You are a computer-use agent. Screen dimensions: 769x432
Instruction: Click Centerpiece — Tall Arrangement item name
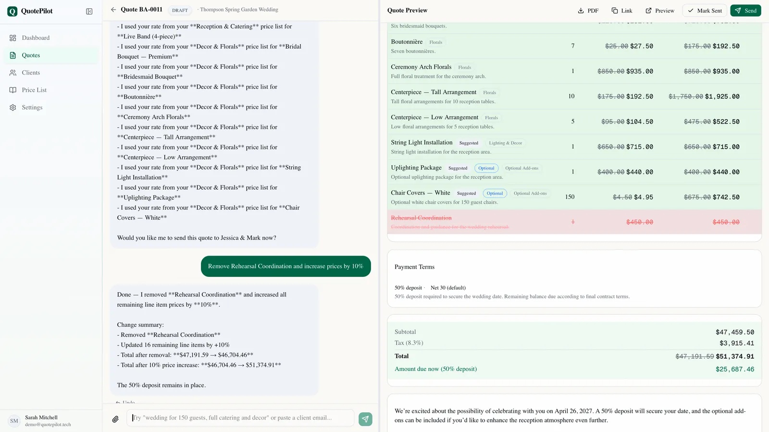click(x=434, y=92)
